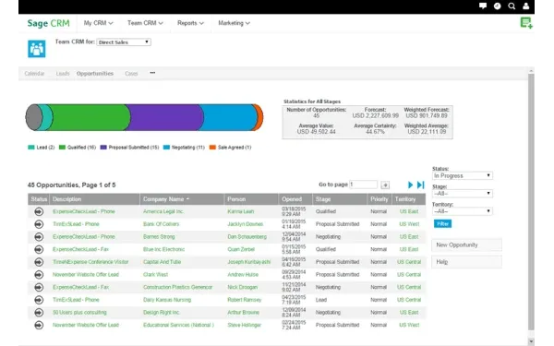Expand the Marketing menu
Screen dimensions: 554x346
(234, 23)
